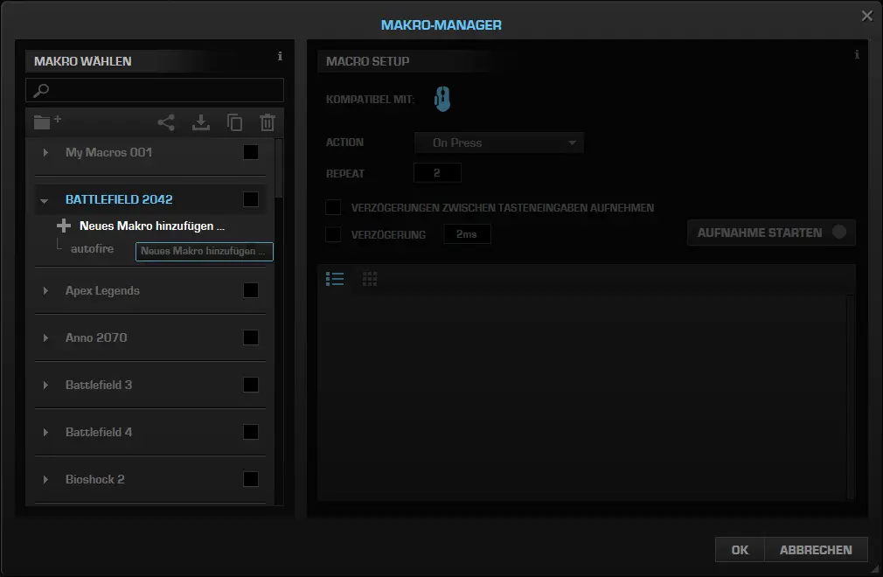Select the Bioshock 2 folder name
The width and height of the screenshot is (883, 577).
[x=94, y=479]
